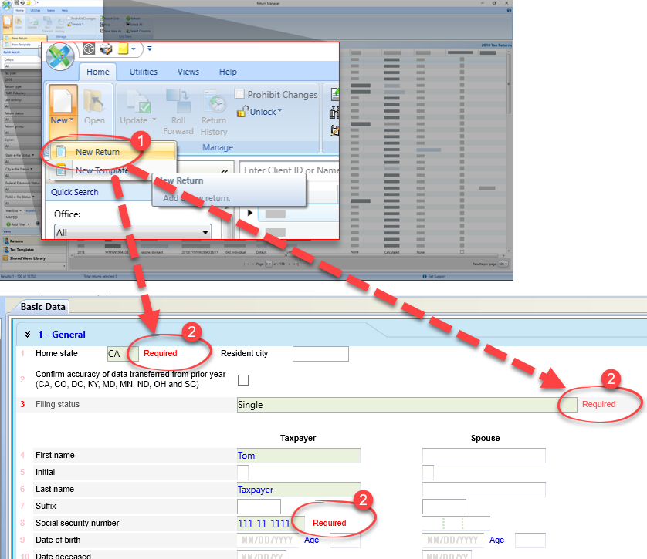Expand the first grid row triangle
Viewport: 647px width, 559px height.
249,213
